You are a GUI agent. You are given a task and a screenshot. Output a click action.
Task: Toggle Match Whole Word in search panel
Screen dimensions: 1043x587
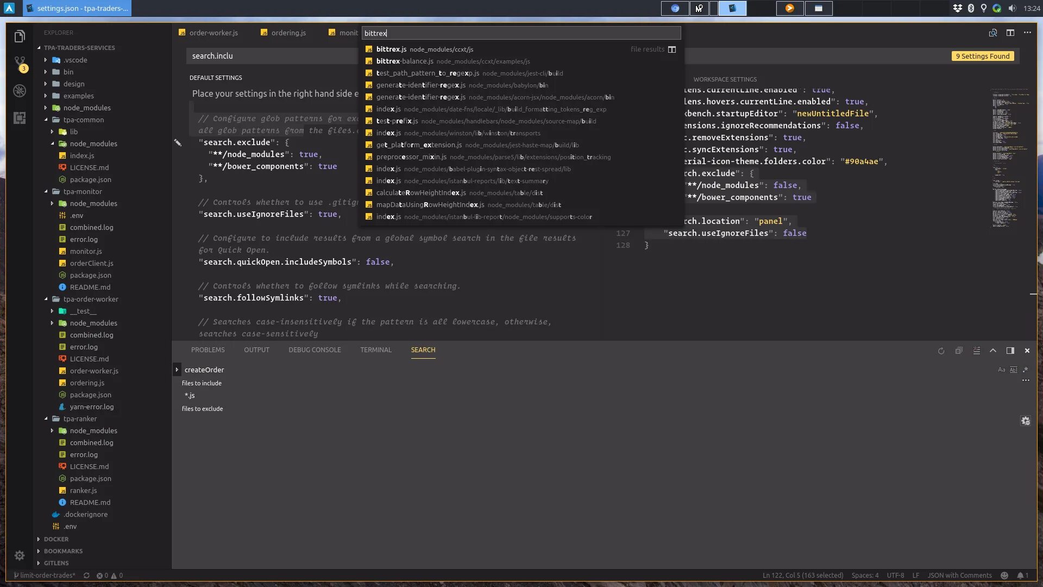(1013, 370)
